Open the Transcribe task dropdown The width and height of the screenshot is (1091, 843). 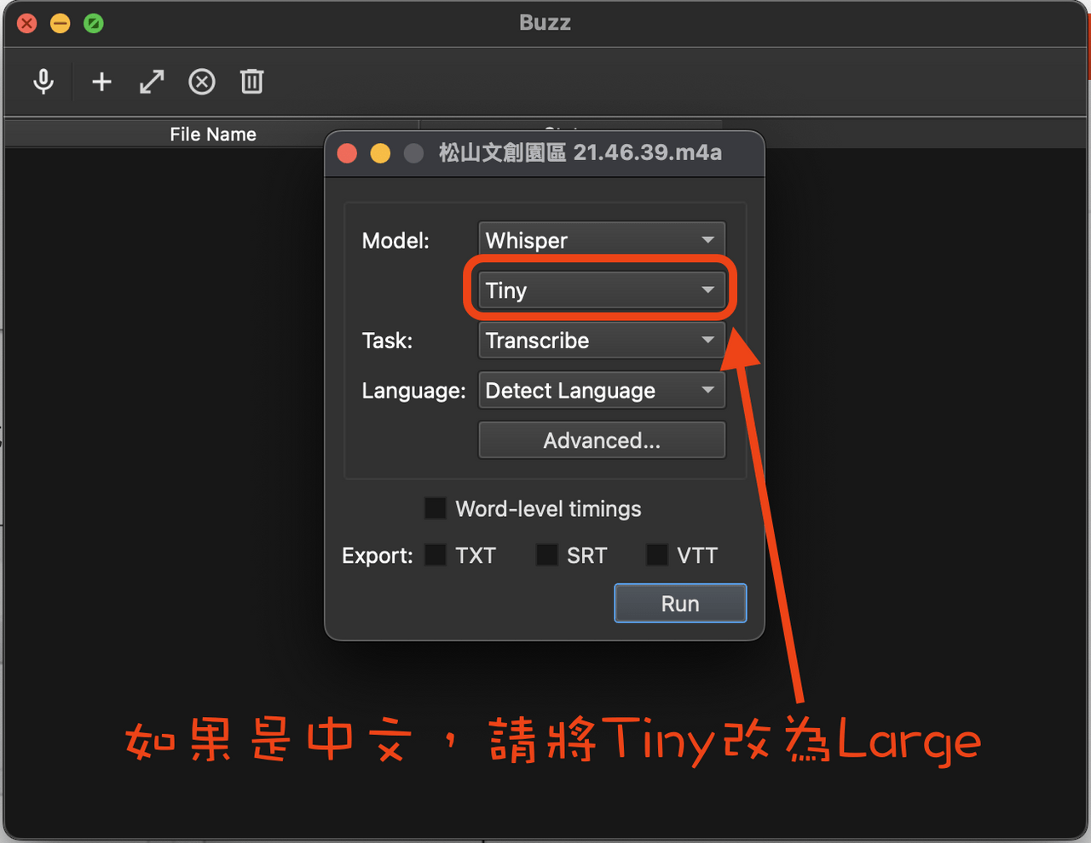(x=602, y=341)
